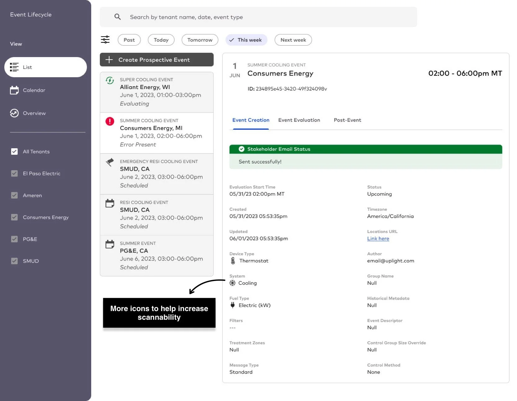Click the pin icon on Emergency Resi Cooling Event
Image resolution: width=517 pixels, height=401 pixels.
110,162
